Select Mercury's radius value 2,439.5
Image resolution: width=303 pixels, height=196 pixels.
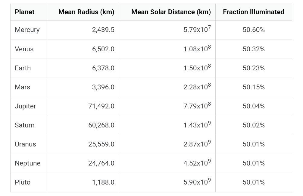click(x=103, y=30)
